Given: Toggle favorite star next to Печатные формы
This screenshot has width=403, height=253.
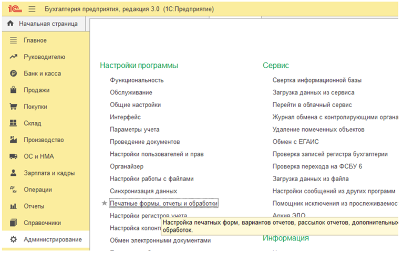Looking at the screenshot, I should pyautogui.click(x=104, y=203).
